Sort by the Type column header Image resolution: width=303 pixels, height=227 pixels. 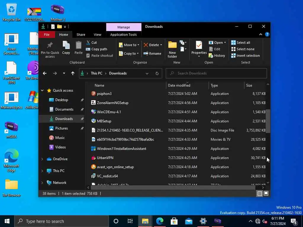(226, 85)
